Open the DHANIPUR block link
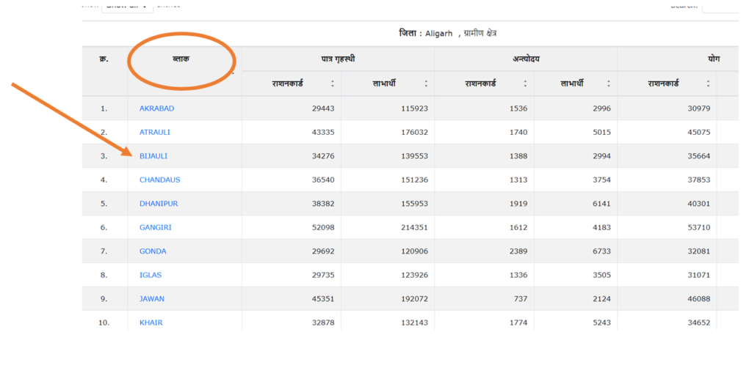 coord(159,204)
